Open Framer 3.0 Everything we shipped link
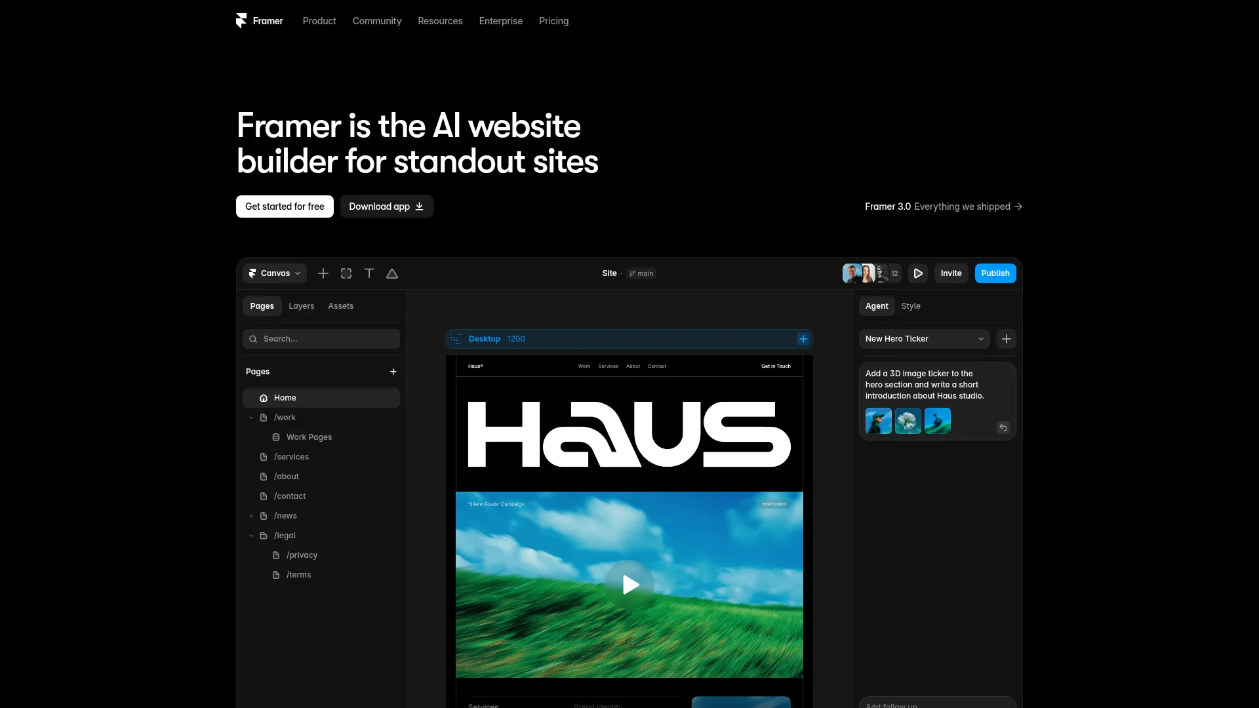The height and width of the screenshot is (708, 1259). (944, 206)
